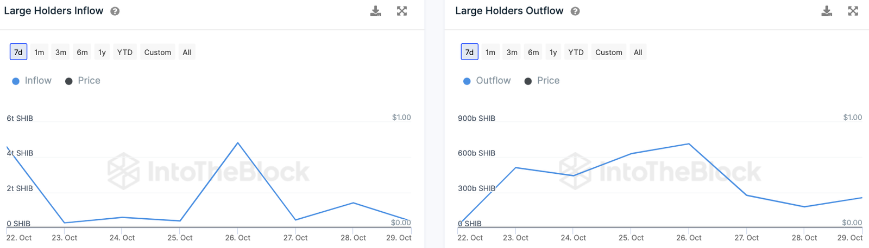Choose Custom date range for Inflow chart

pos(158,53)
